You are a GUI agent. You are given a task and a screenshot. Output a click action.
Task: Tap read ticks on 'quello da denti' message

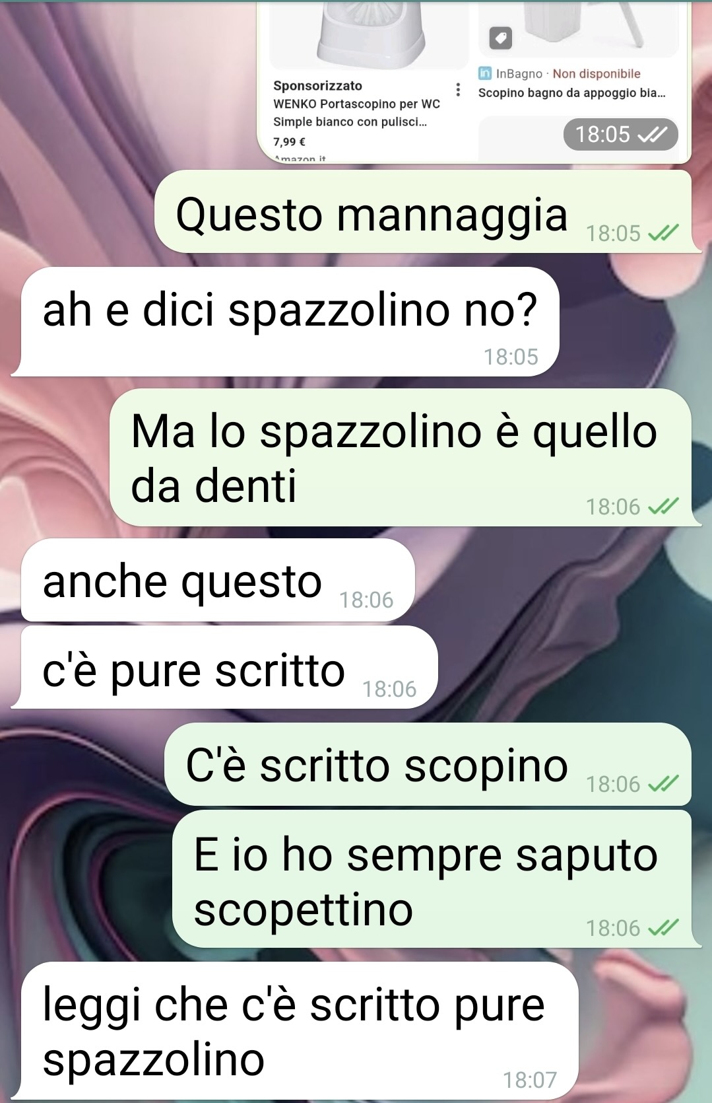coord(663,507)
